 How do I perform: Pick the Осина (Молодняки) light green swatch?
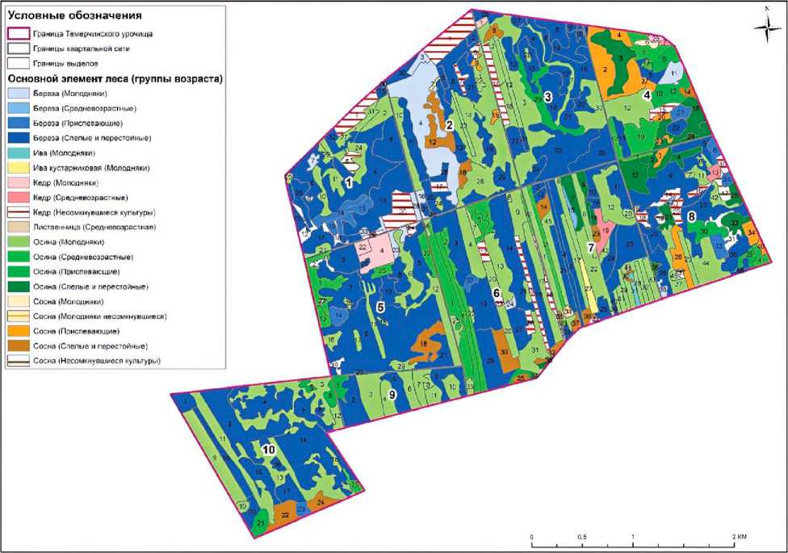[18, 242]
